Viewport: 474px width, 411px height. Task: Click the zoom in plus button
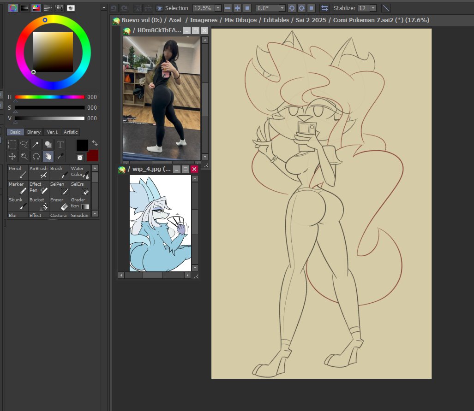tap(238, 8)
